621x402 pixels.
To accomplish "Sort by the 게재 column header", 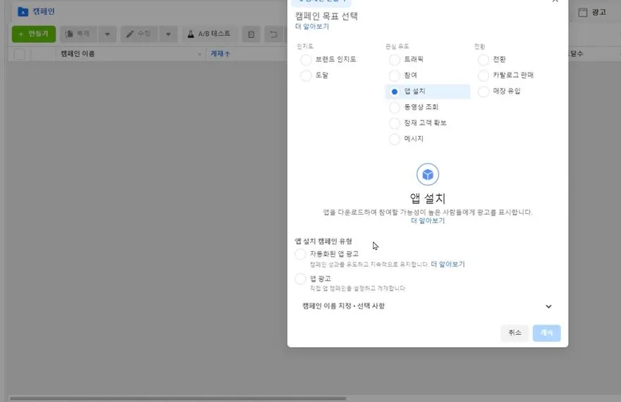I will tap(220, 54).
